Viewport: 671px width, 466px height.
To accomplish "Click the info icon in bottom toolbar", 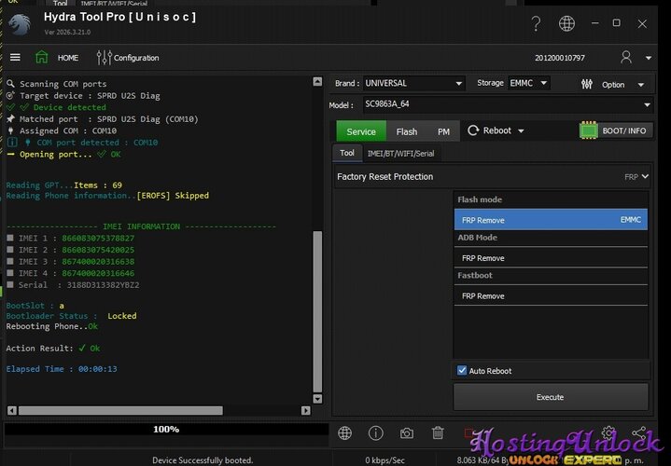I will tap(376, 433).
